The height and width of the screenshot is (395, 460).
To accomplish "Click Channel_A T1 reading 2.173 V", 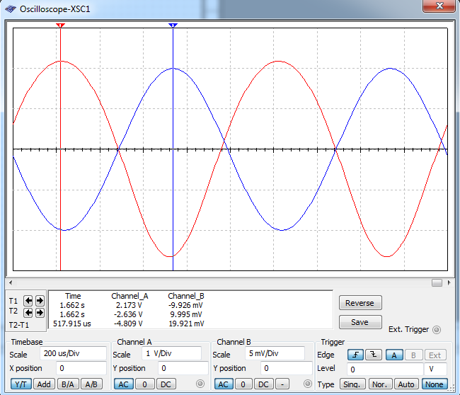I will click(x=129, y=305).
